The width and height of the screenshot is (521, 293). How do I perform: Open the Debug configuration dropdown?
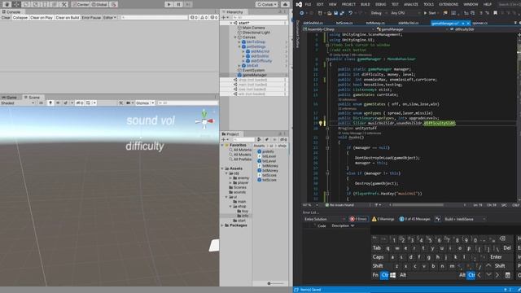point(378,13)
